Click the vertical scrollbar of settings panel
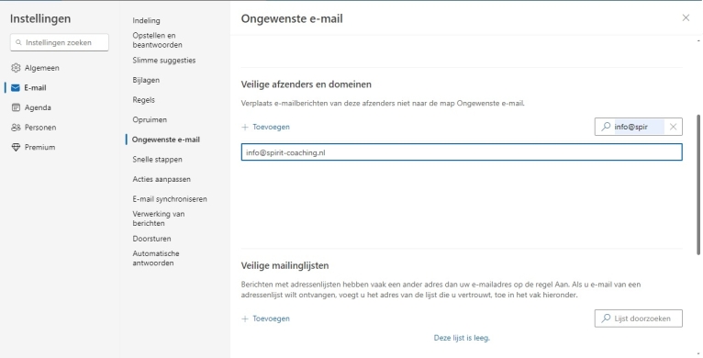Image resolution: width=703 pixels, height=358 pixels. point(698,184)
